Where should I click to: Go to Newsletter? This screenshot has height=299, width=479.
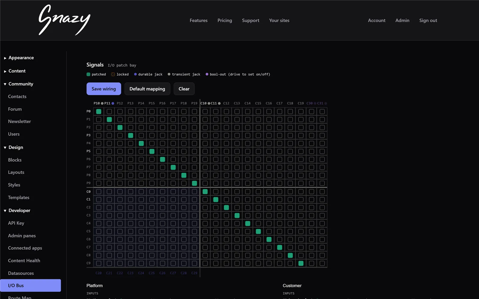(x=19, y=121)
